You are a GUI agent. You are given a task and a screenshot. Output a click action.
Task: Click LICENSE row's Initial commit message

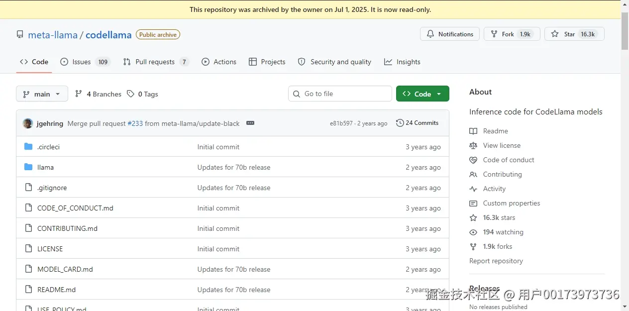pyautogui.click(x=218, y=249)
